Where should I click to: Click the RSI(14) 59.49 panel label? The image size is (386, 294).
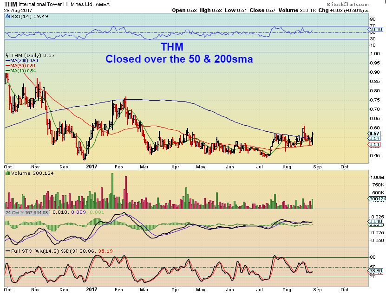[x=29, y=17]
